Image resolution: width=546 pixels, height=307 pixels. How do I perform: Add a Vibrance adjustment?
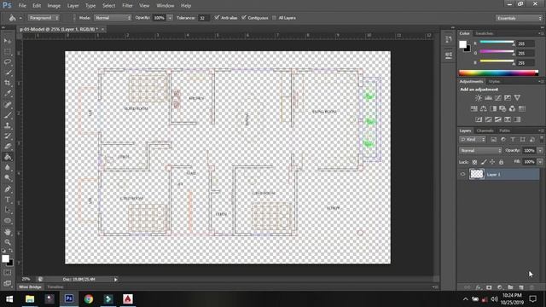pyautogui.click(x=517, y=98)
